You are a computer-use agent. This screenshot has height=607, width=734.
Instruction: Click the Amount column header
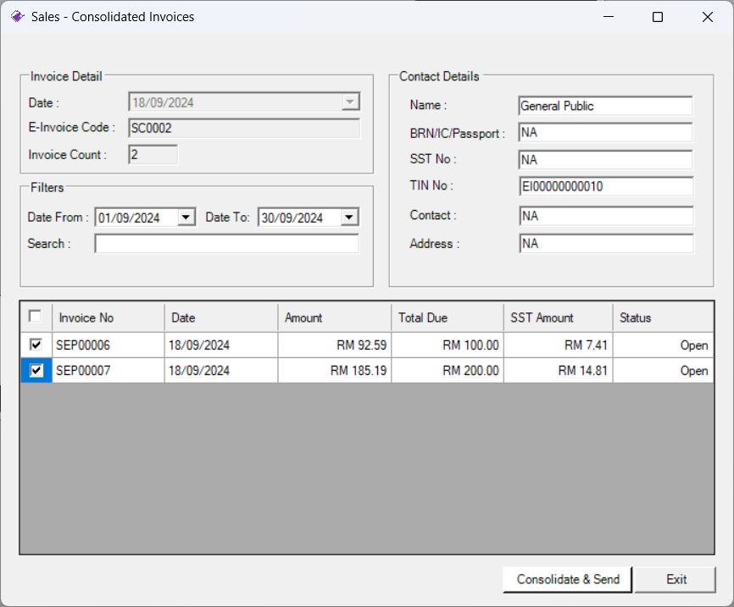334,317
